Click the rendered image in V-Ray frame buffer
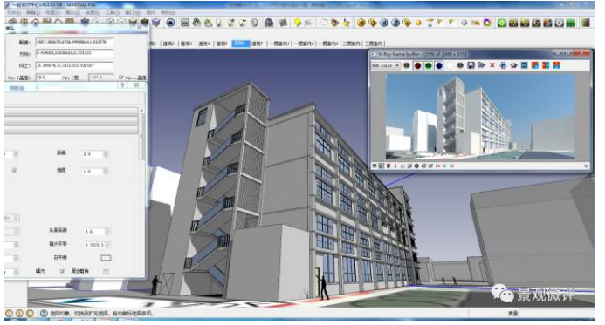Viewport: 605px width, 325px height. 480,116
